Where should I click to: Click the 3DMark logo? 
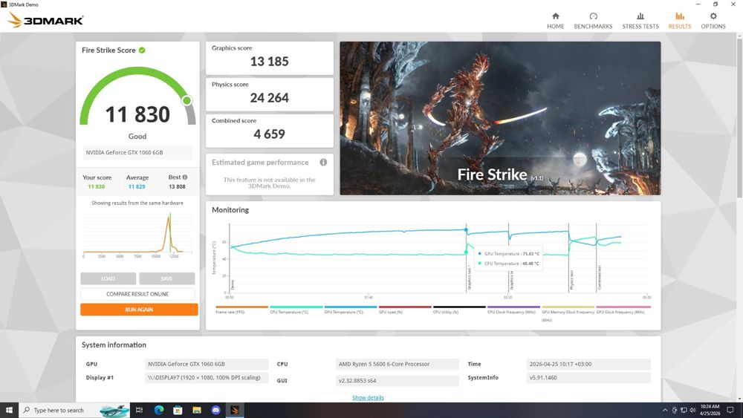pos(46,20)
